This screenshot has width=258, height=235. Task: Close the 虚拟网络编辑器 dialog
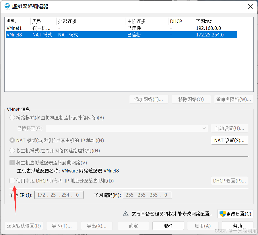(250, 7)
